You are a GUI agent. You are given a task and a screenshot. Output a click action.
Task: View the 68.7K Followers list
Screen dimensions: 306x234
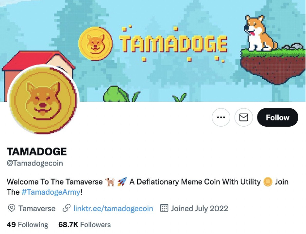[x=85, y=225]
